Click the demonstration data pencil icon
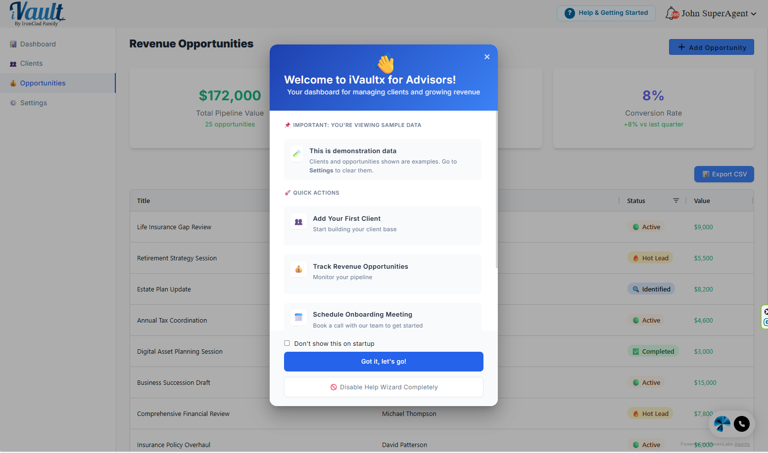This screenshot has height=454, width=768. click(x=297, y=153)
